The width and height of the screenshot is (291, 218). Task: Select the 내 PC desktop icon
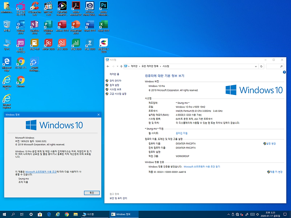(x=7, y=44)
